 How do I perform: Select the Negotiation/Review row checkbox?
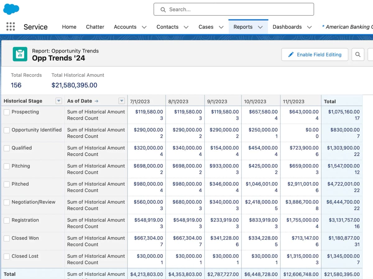coord(7,202)
